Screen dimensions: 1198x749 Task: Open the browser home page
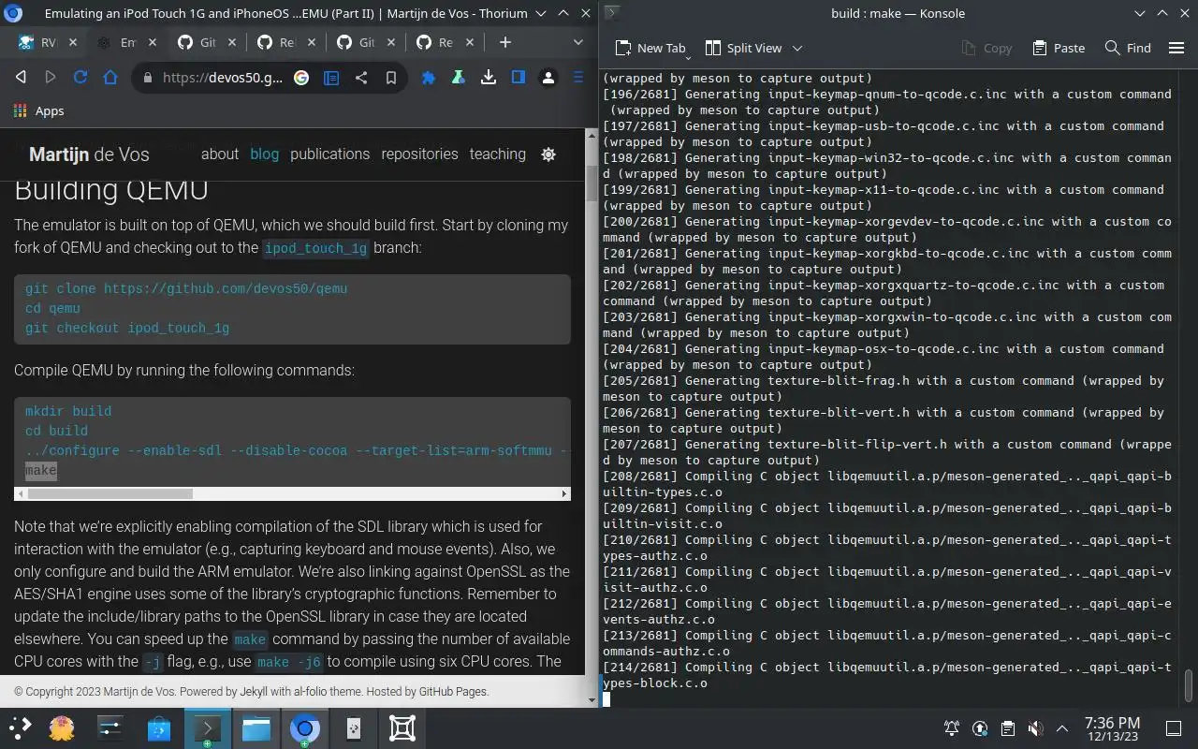click(x=110, y=78)
